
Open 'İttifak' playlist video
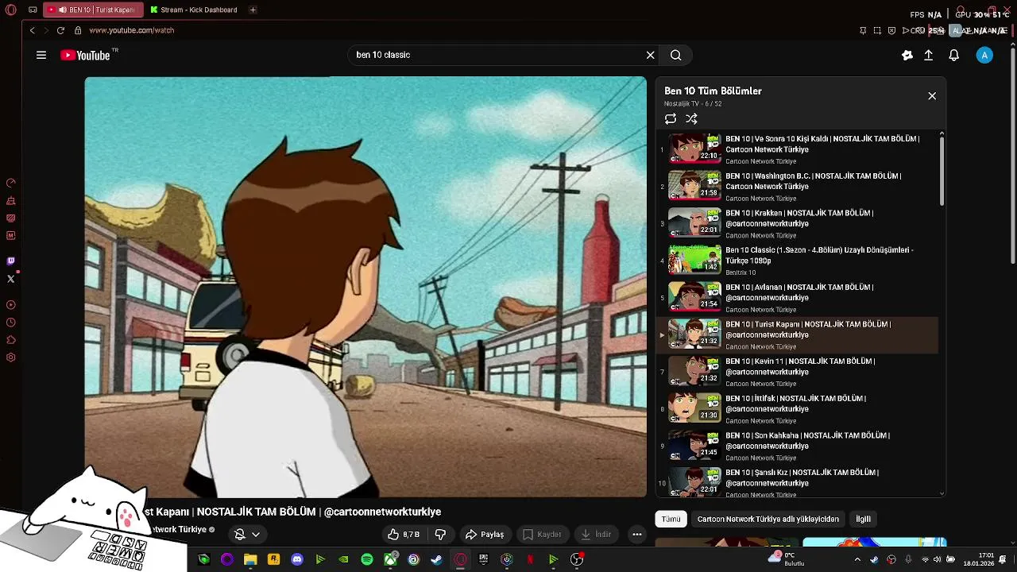[797, 408]
